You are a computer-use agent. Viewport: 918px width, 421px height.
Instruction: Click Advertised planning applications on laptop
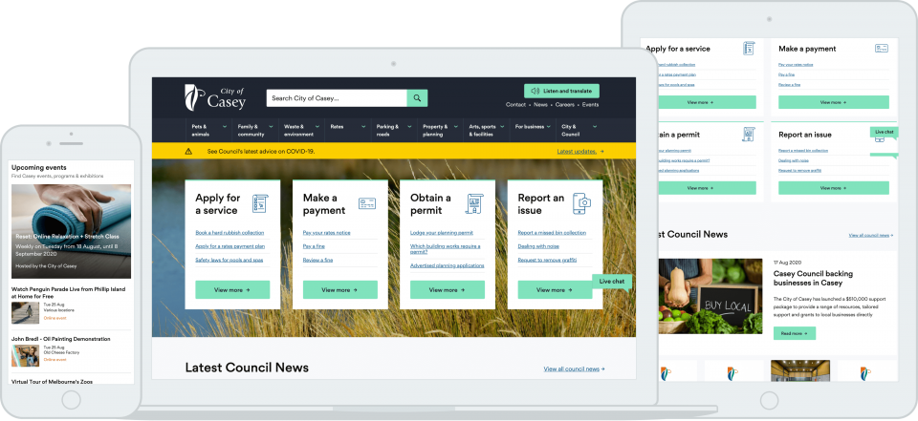pyautogui.click(x=448, y=265)
